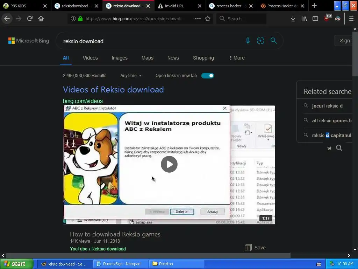Select the Maps search category
Screen dimensions: 358x269
(147, 58)
